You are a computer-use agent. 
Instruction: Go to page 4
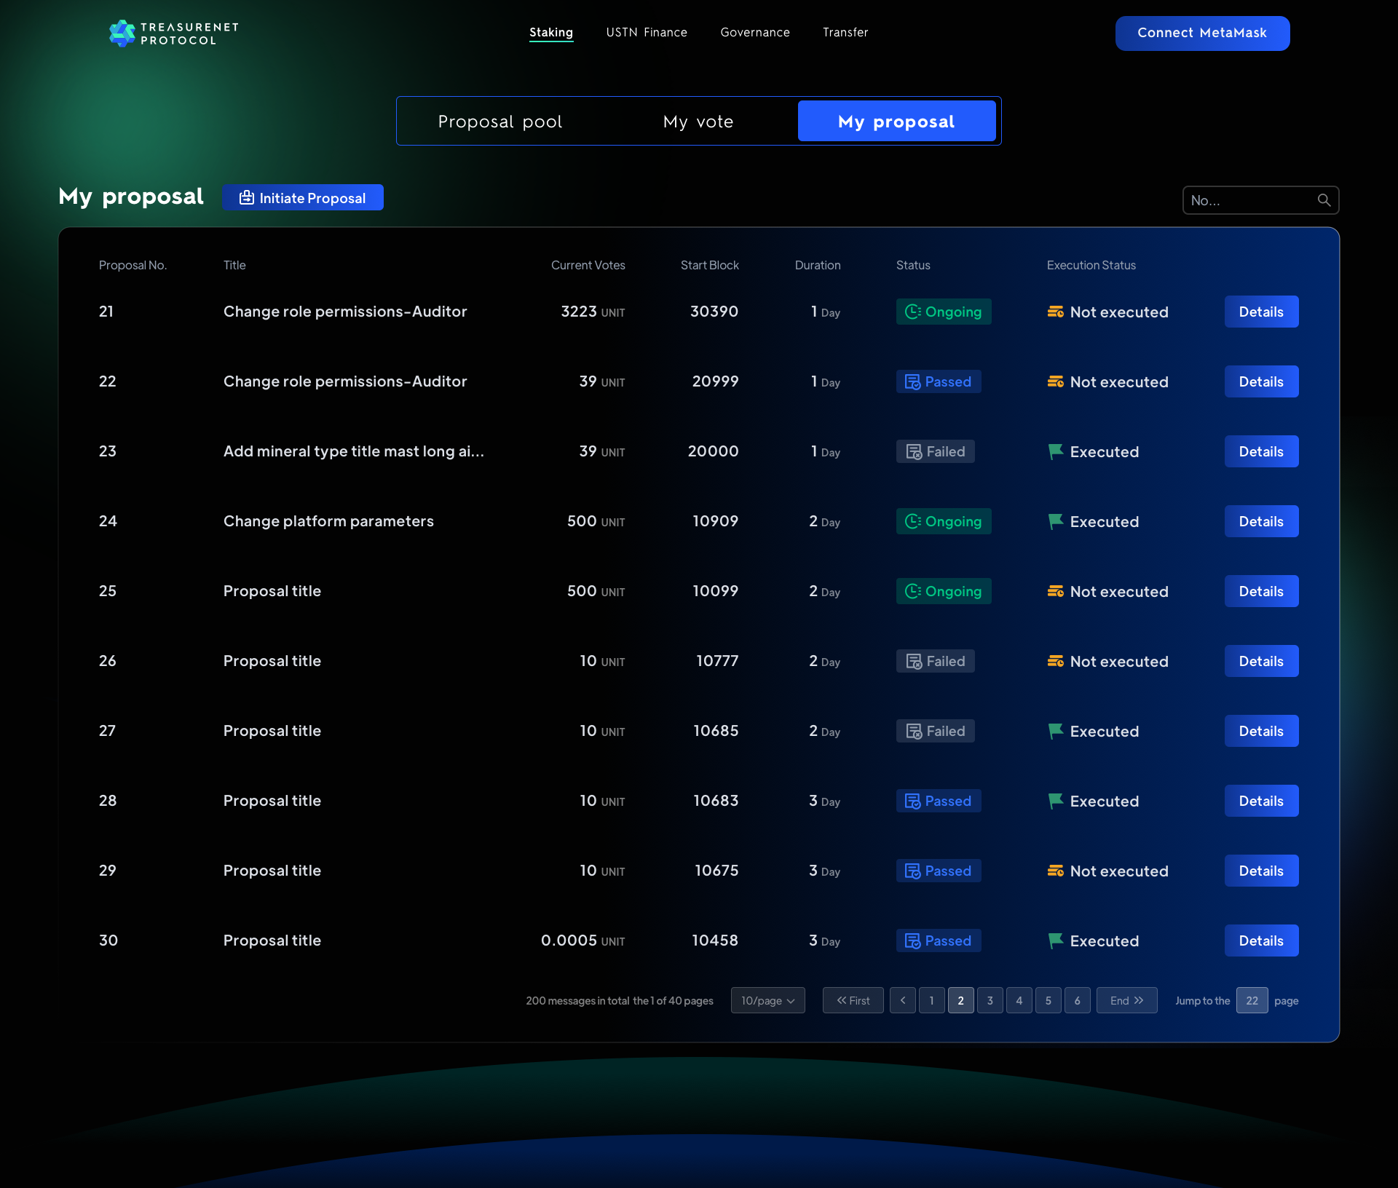pos(1019,1000)
